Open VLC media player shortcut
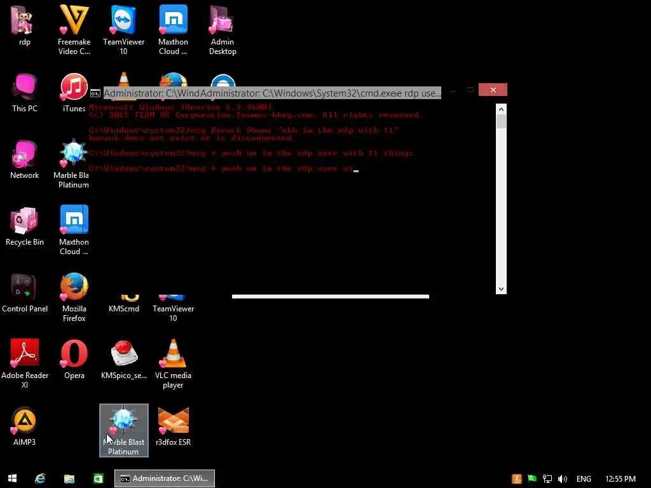651x488 pixels. (173, 364)
